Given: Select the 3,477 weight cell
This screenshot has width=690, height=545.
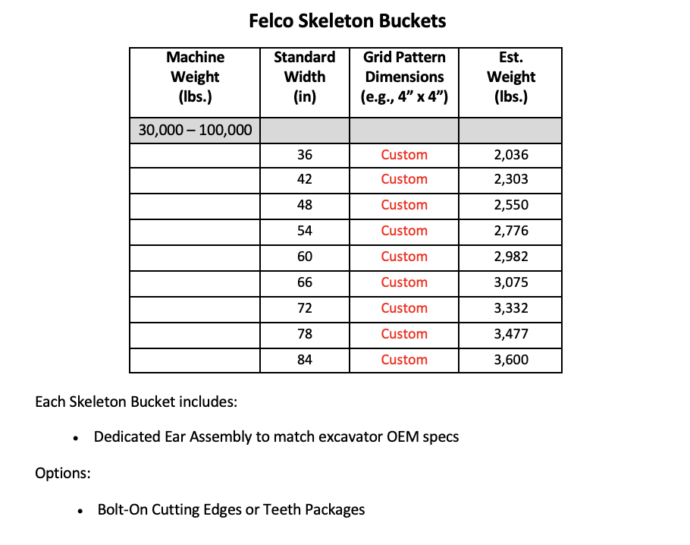Looking at the screenshot, I should pos(510,335).
